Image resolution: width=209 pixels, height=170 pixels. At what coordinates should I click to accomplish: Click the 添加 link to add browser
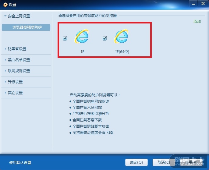click(197, 21)
